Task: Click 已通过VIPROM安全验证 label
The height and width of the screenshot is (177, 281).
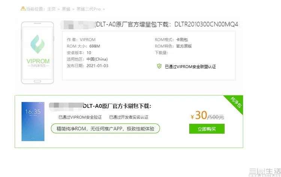Action: [80, 117]
